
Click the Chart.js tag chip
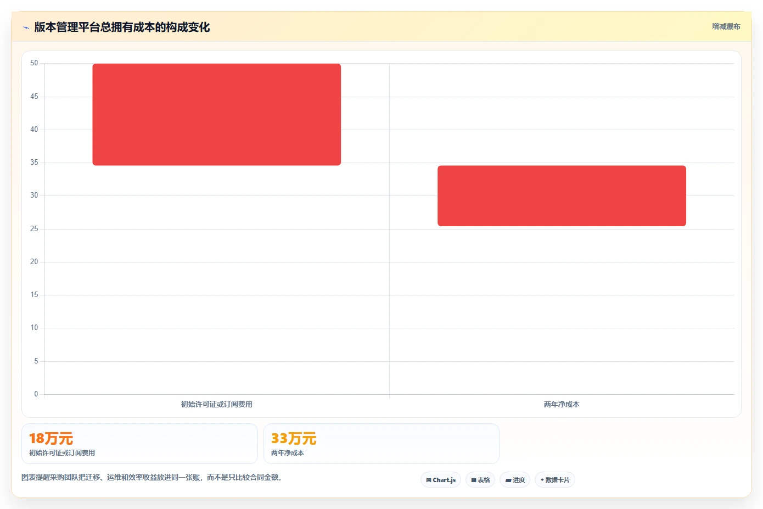coord(441,480)
